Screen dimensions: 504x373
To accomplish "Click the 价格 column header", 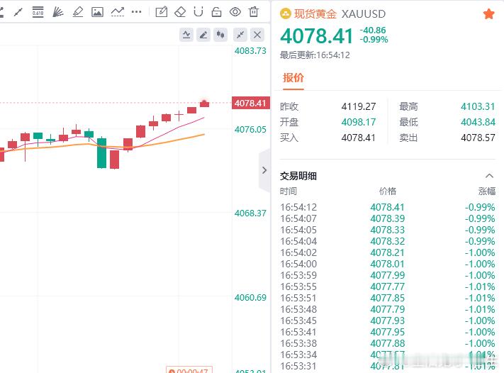I will click(388, 191).
